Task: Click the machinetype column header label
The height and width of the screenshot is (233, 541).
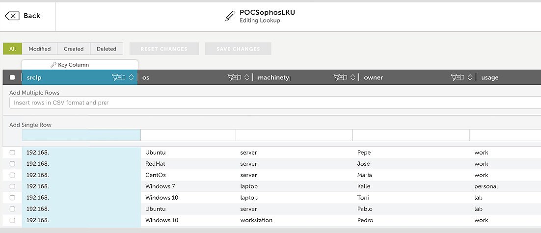Action: click(273, 78)
